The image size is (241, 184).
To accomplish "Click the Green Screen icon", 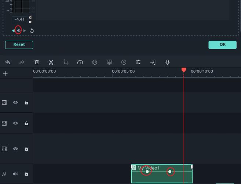I will (109, 62).
